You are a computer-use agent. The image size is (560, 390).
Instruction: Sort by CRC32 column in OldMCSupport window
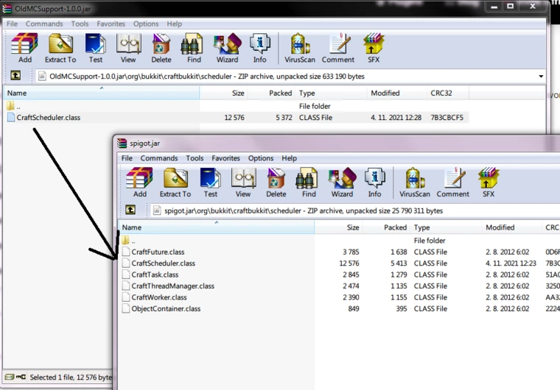click(x=448, y=93)
